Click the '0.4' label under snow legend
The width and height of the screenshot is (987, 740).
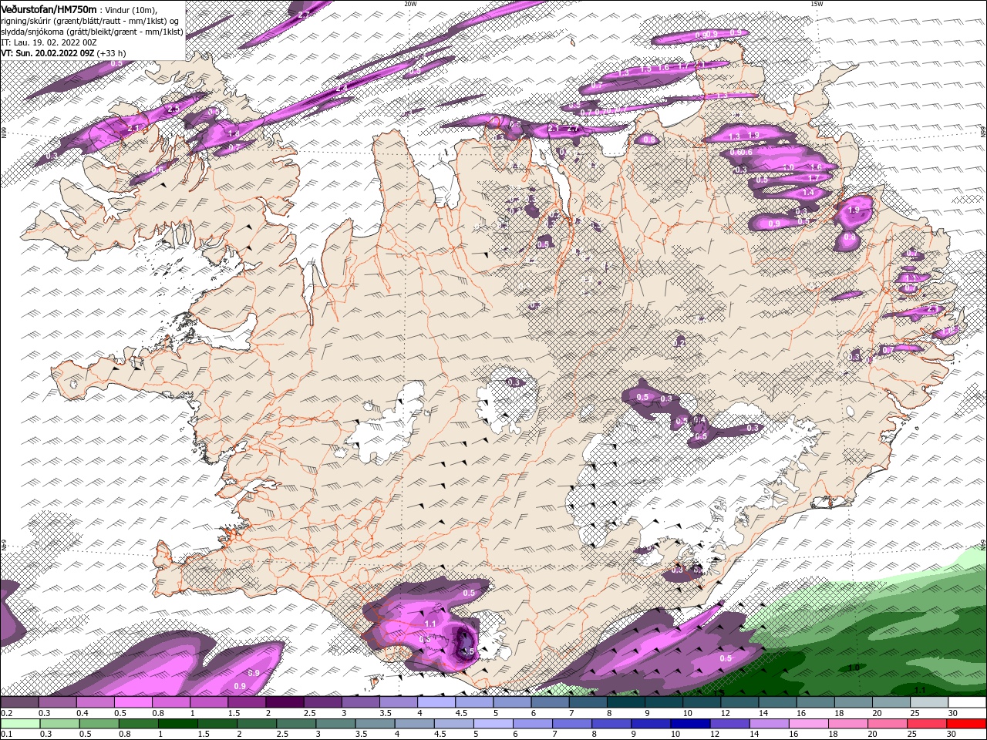click(83, 713)
